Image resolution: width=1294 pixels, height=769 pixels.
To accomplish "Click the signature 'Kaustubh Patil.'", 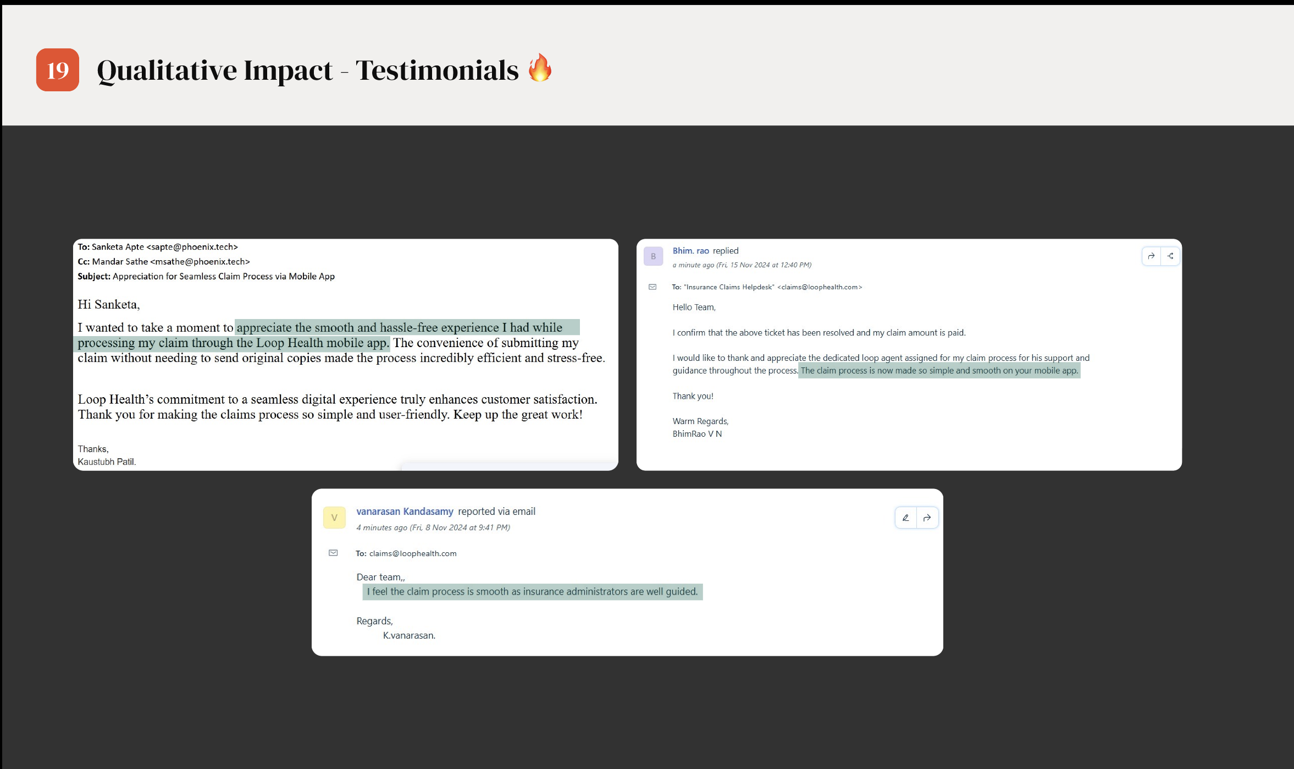I will coord(107,462).
